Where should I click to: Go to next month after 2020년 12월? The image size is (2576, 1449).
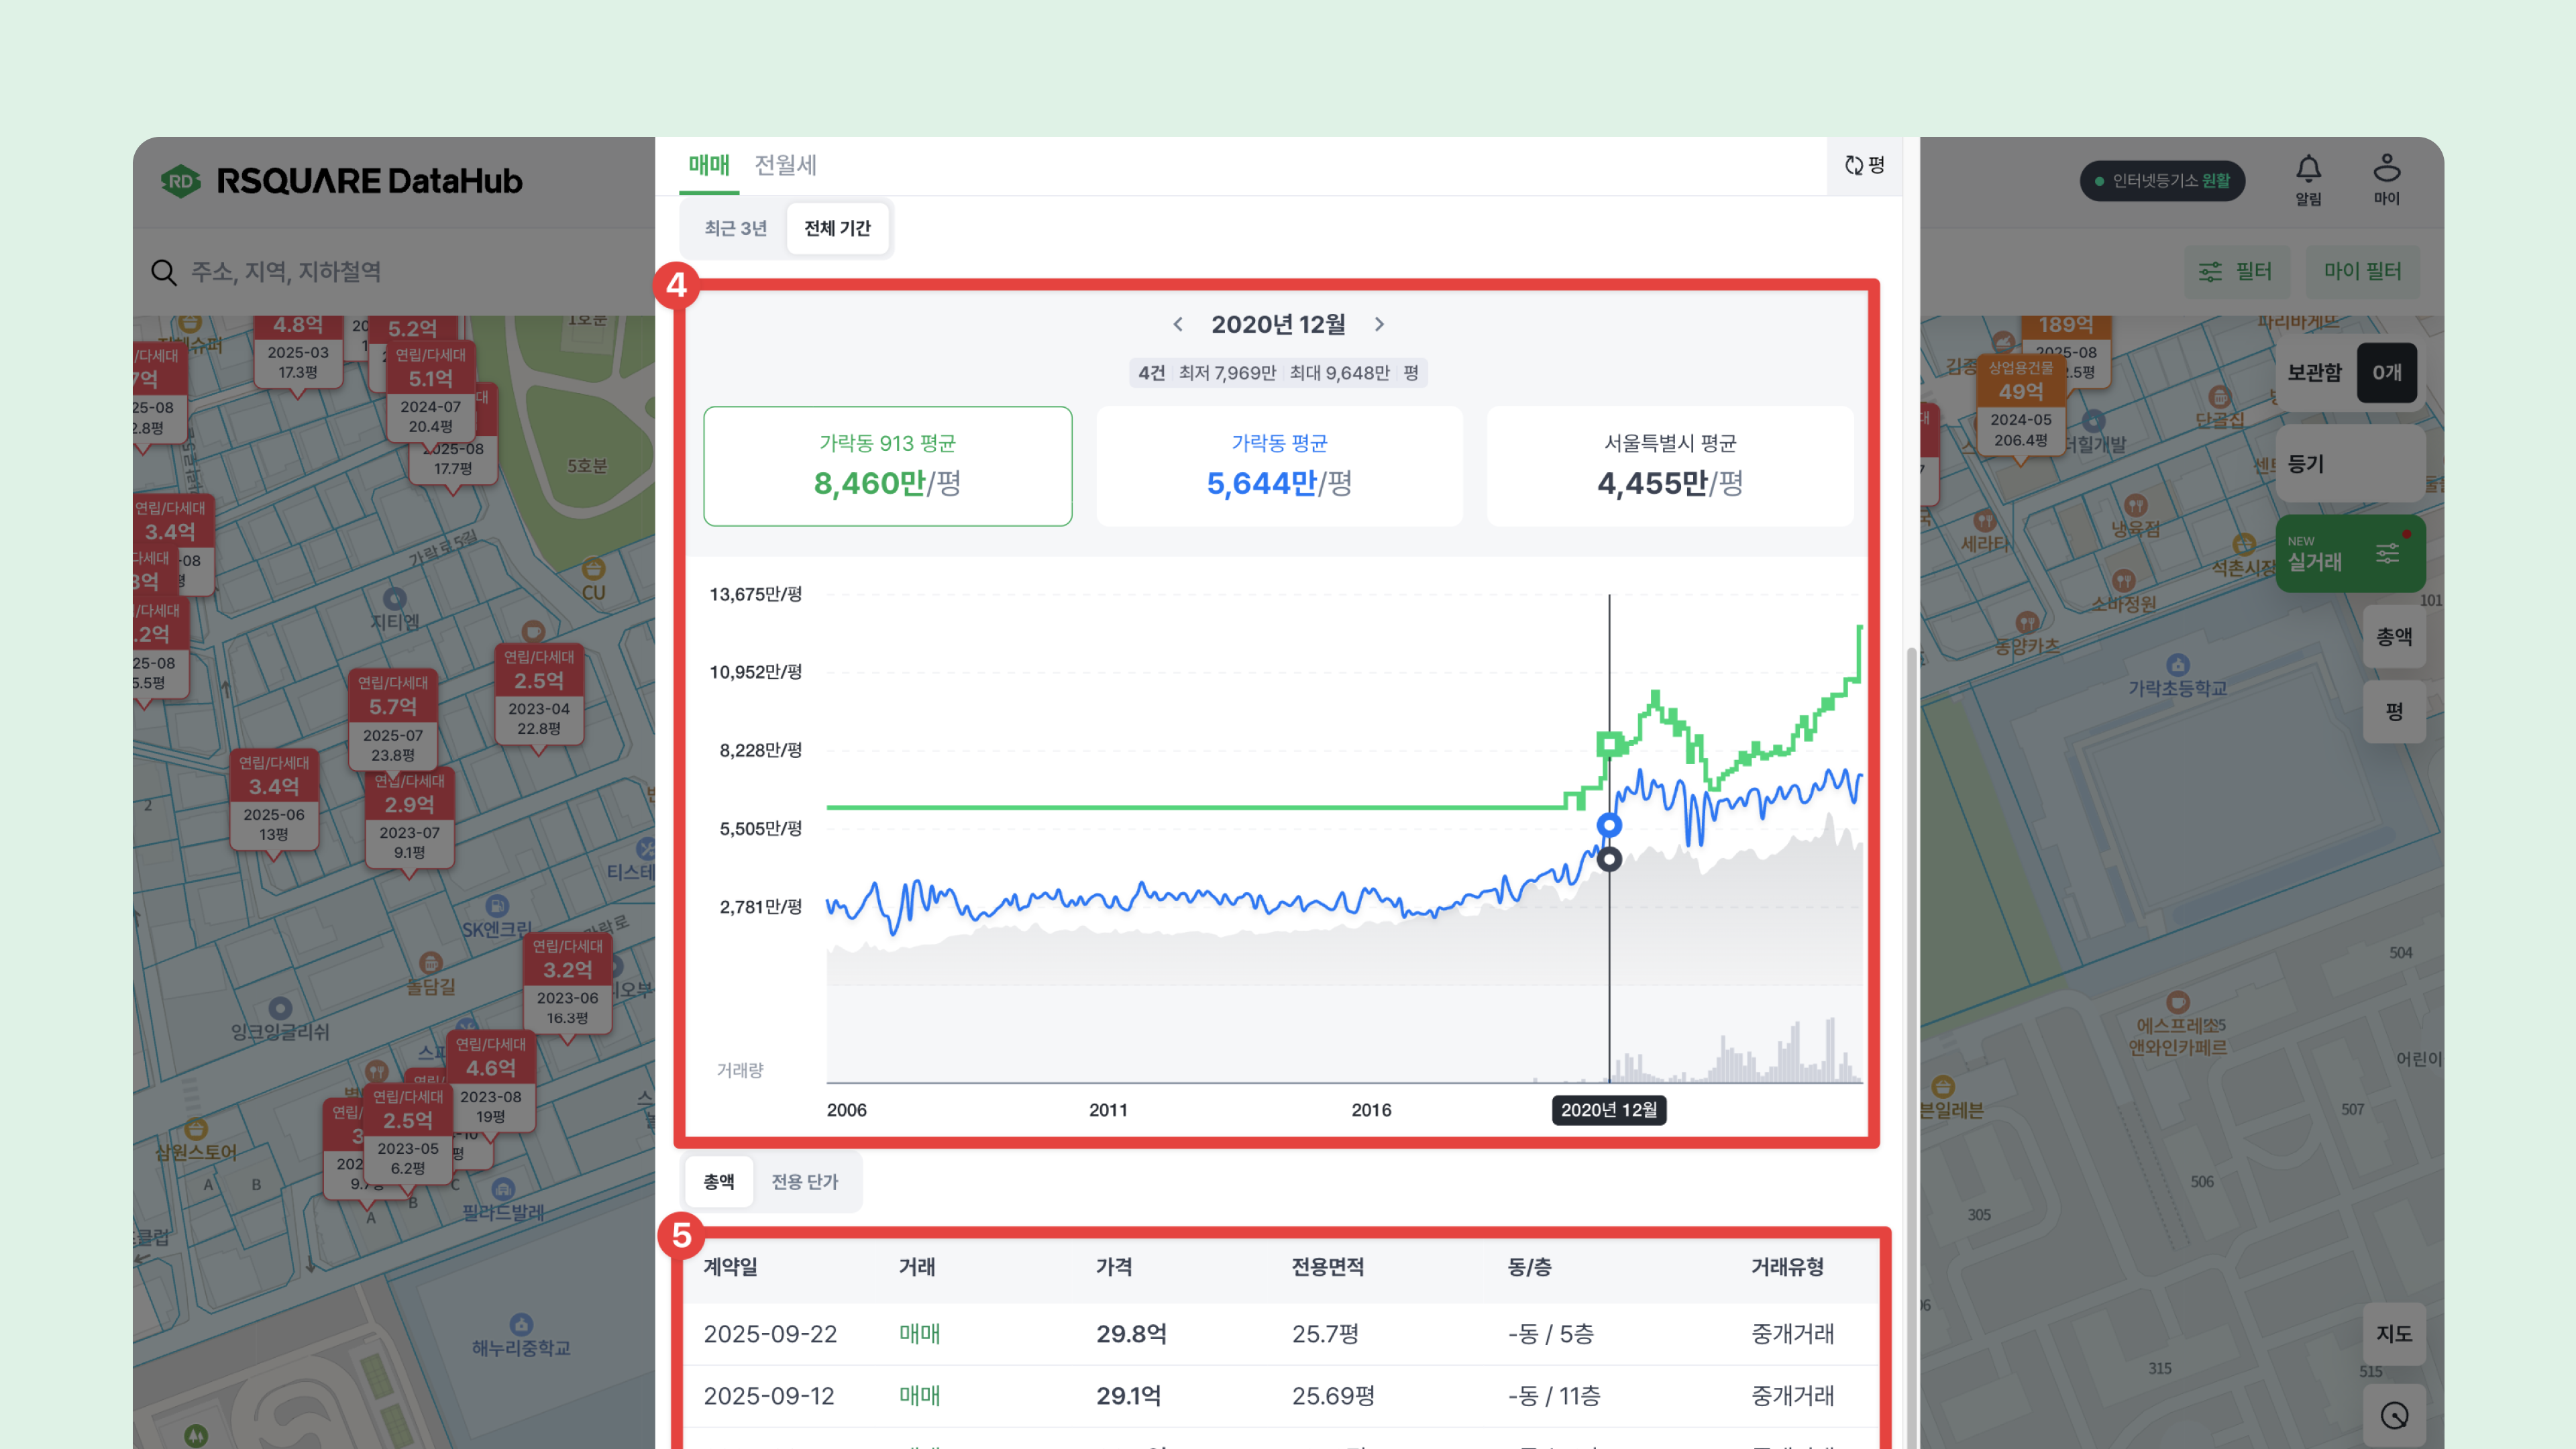pyautogui.click(x=1379, y=324)
